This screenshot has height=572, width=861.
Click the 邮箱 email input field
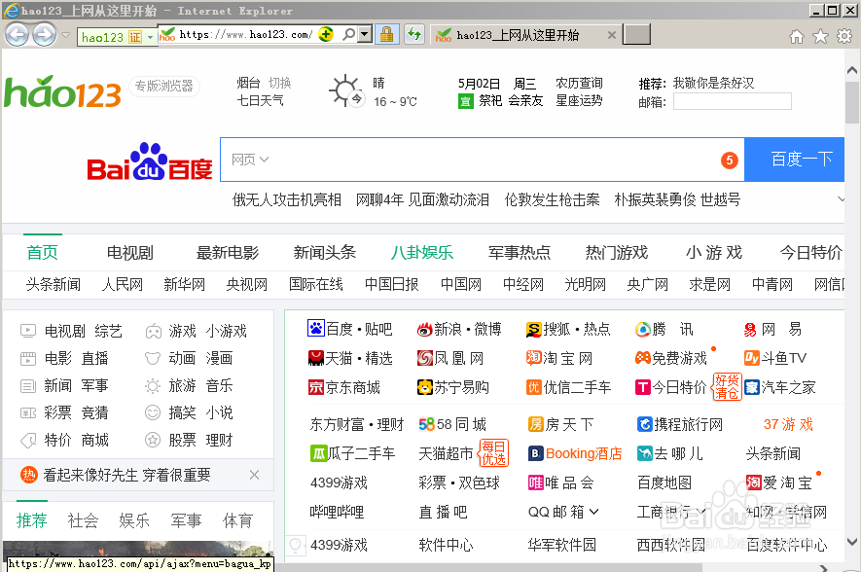[733, 101]
